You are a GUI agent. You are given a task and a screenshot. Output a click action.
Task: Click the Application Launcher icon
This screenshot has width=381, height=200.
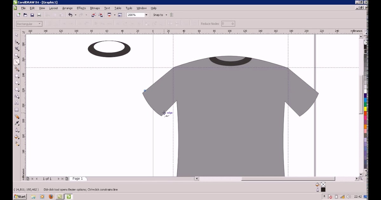(110, 15)
